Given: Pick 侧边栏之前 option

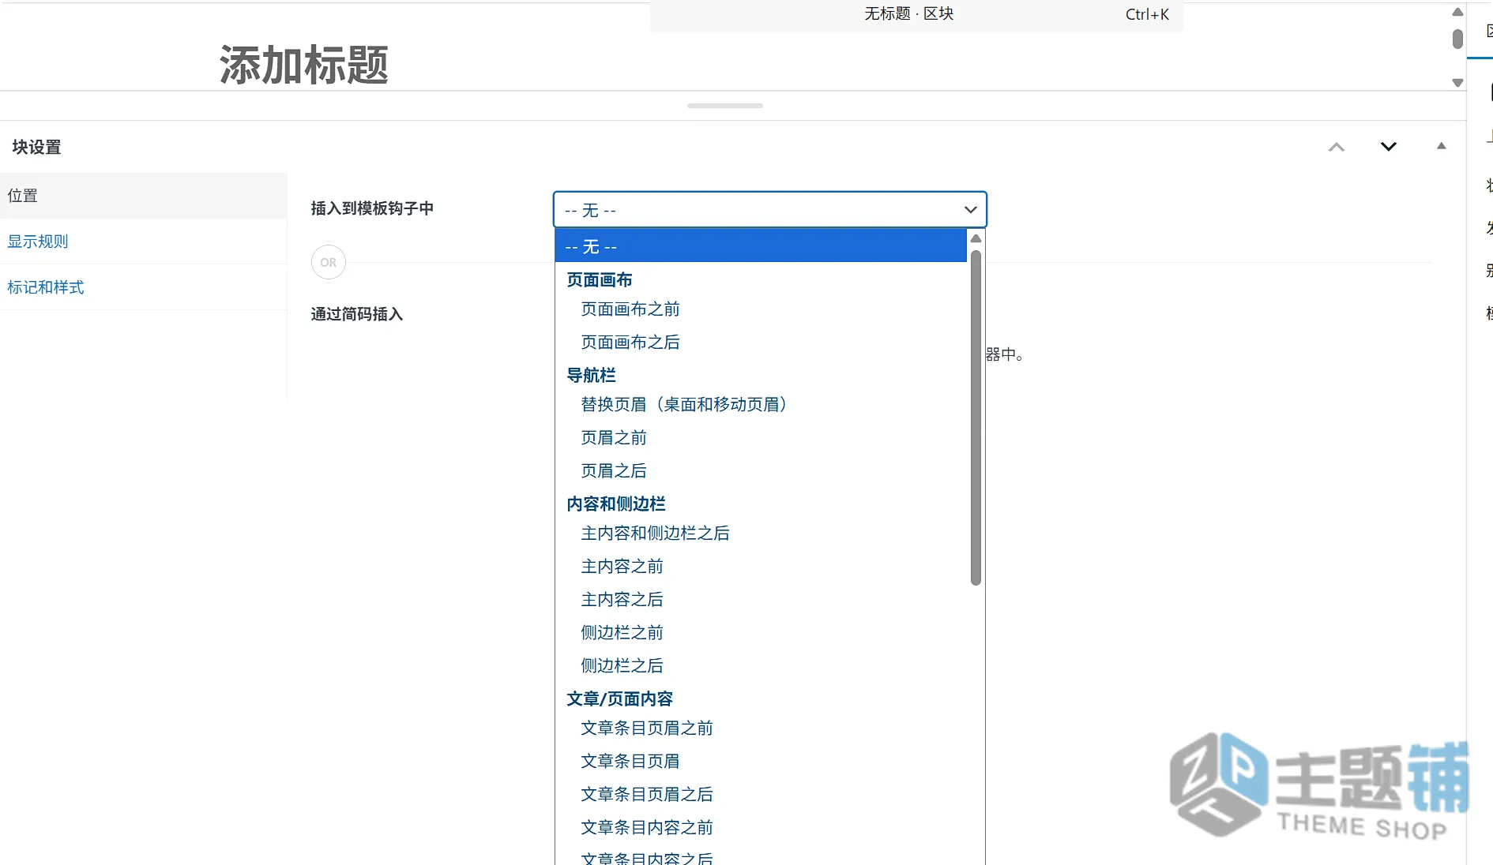Looking at the screenshot, I should pyautogui.click(x=622, y=633).
